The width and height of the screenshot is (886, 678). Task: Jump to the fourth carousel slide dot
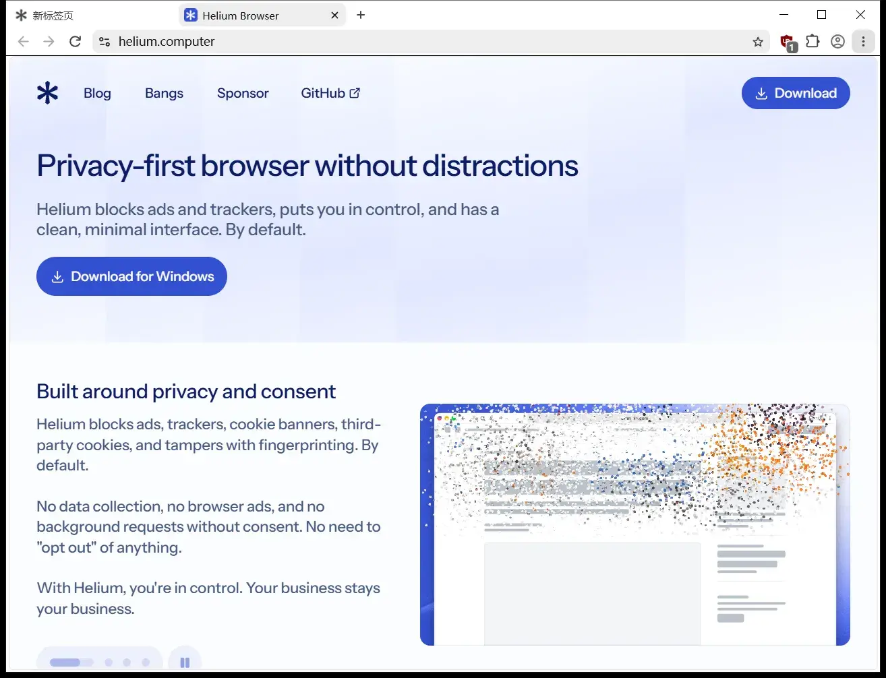(145, 662)
